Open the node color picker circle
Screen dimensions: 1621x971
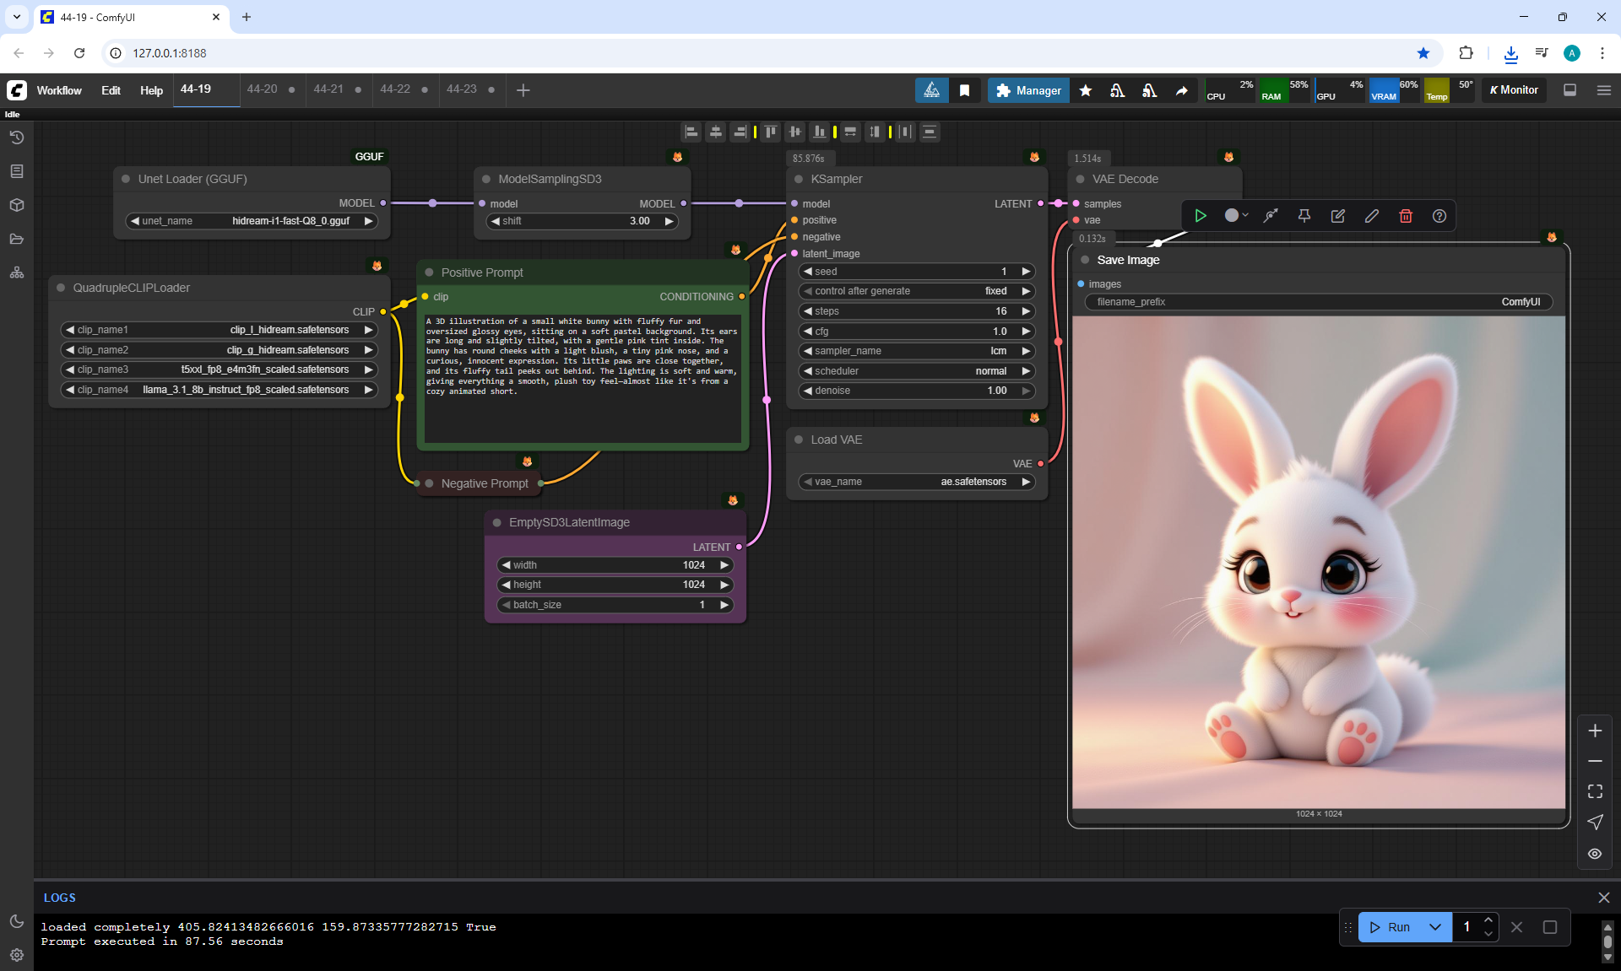1232,216
